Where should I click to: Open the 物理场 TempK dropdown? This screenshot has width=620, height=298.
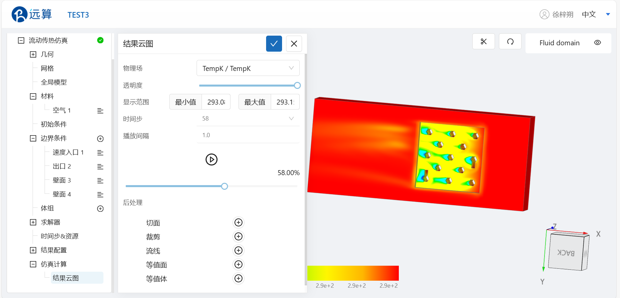(248, 68)
